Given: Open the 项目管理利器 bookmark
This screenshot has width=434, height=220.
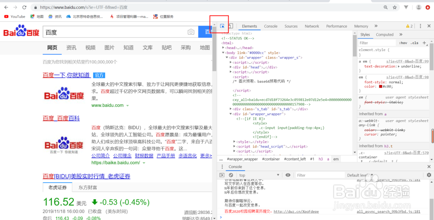Looking at the screenshot, I should coord(129,16).
